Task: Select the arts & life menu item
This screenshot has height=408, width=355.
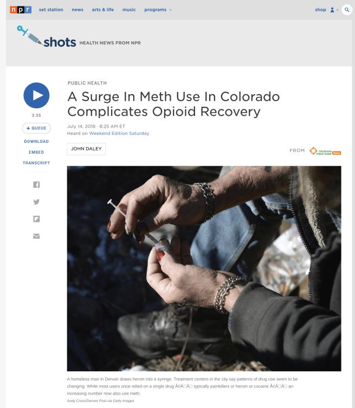Action: pos(102,10)
